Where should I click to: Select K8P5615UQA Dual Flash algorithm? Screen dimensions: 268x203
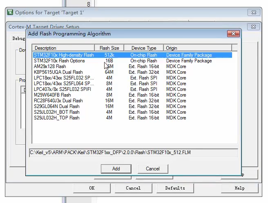point(132,72)
